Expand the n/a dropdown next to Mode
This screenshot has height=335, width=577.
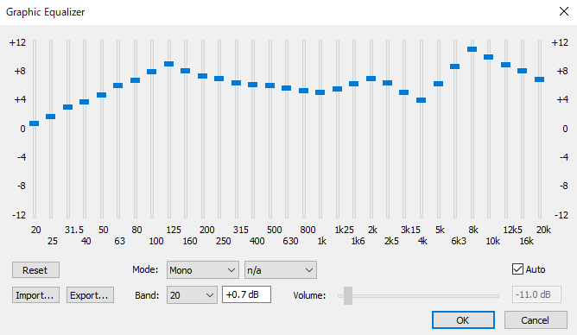click(x=281, y=270)
